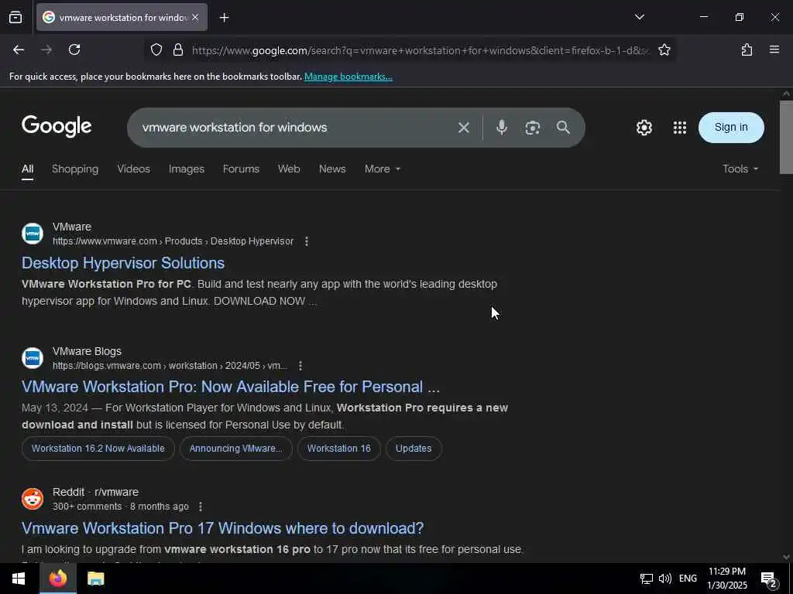Clear the Google search query
The width and height of the screenshot is (793, 594).
[463, 128]
